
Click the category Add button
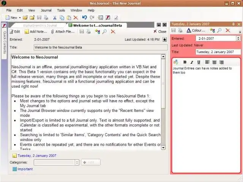coord(91,162)
